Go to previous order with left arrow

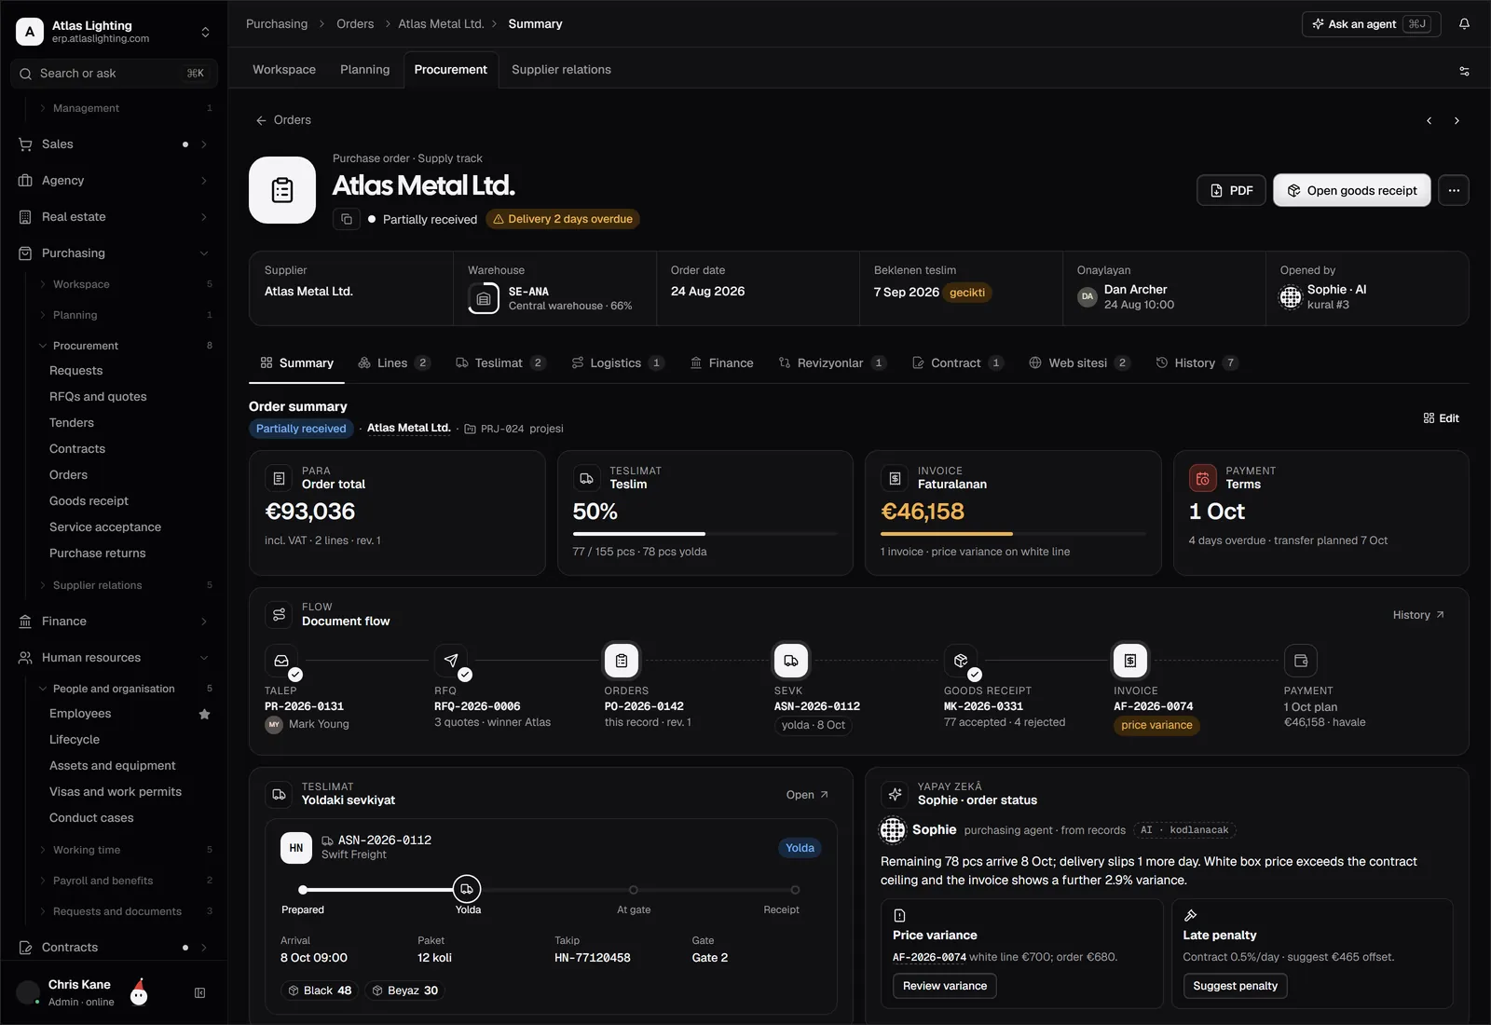click(x=1429, y=121)
